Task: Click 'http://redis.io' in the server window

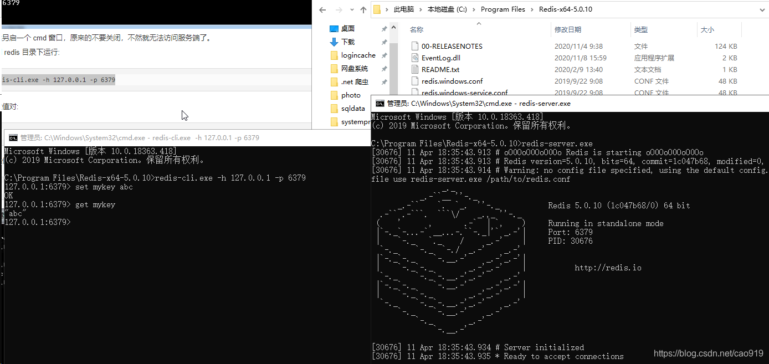Action: pyautogui.click(x=608, y=268)
